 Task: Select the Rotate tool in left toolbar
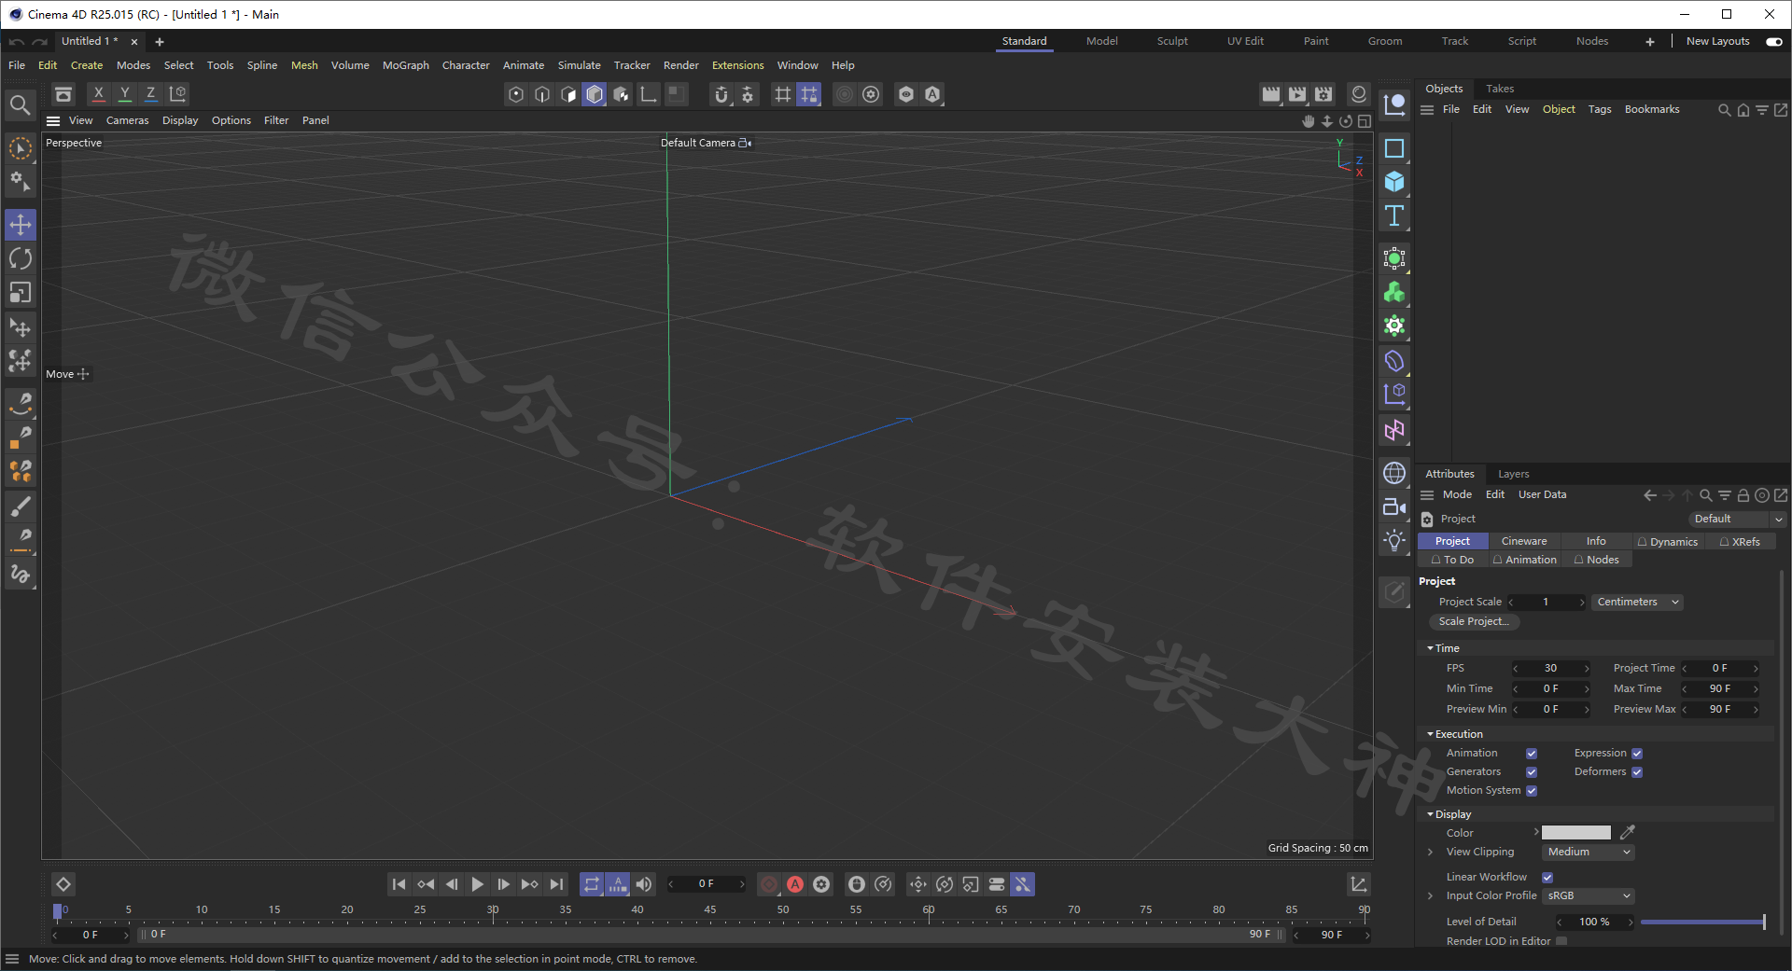pyautogui.click(x=21, y=258)
